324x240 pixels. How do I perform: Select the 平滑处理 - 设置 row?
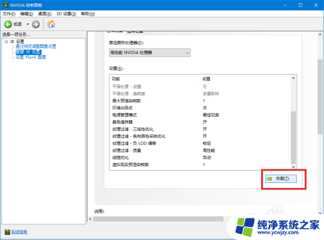tap(200, 87)
